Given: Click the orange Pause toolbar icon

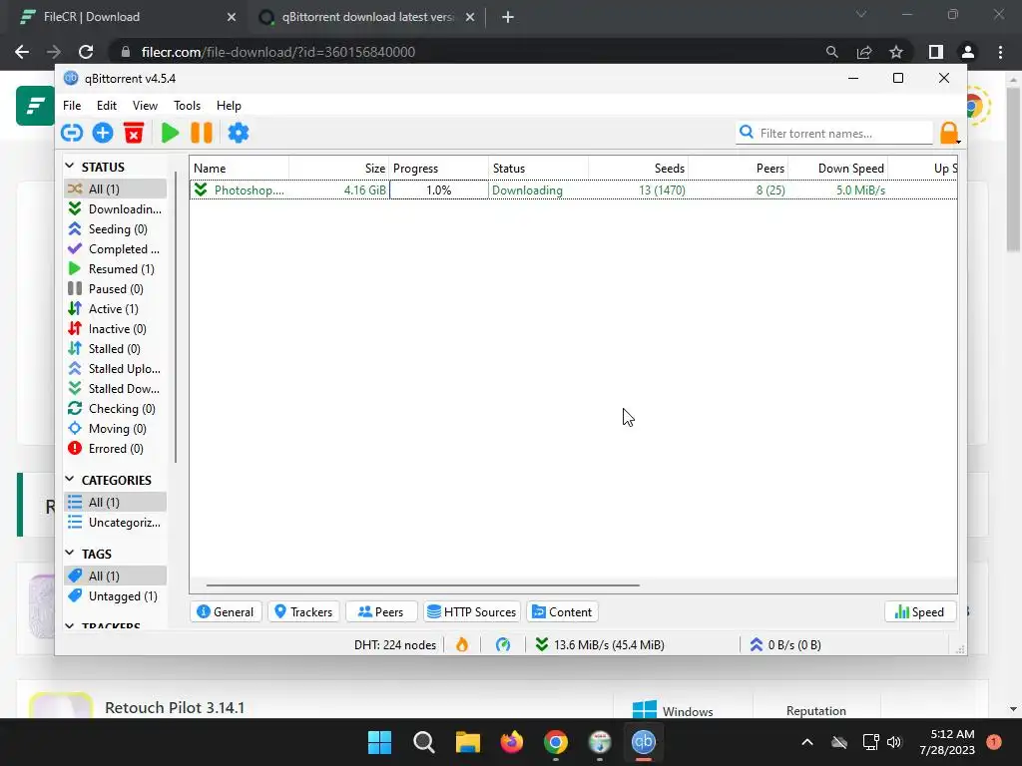Looking at the screenshot, I should tap(202, 133).
